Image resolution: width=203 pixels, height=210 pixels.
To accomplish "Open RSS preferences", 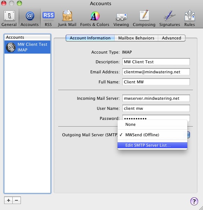I will tap(49, 19).
